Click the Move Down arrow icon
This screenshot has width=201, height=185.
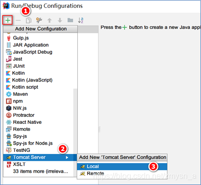coord(60,20)
